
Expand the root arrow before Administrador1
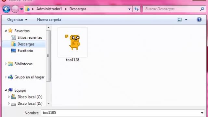click(x=33, y=9)
